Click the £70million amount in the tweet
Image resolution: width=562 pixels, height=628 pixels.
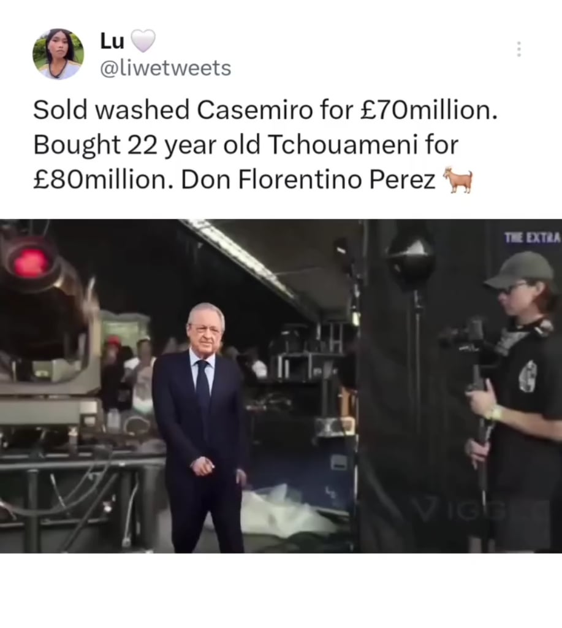[x=429, y=110]
